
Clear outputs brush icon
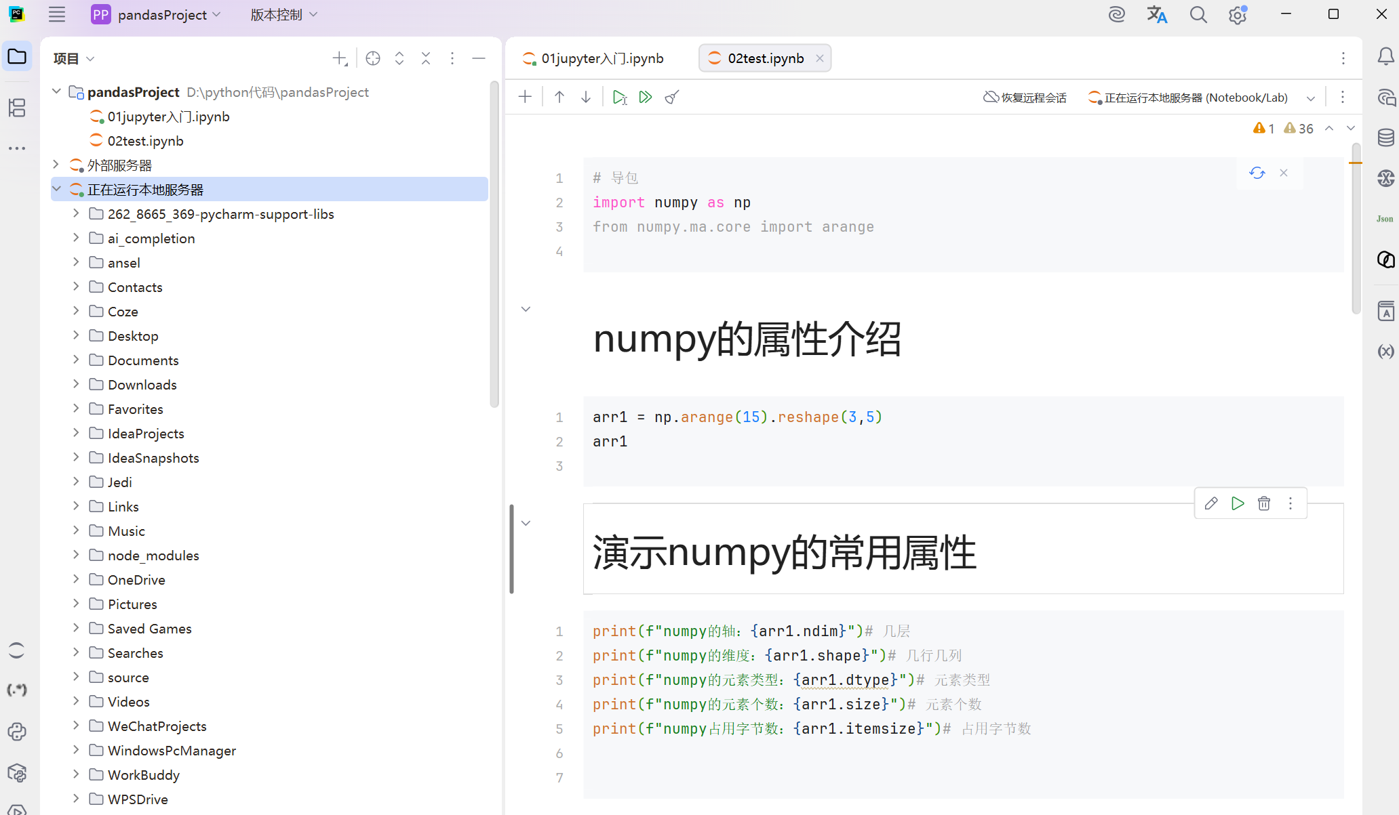671,97
